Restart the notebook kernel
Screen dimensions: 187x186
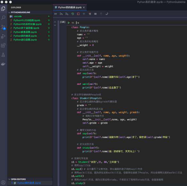point(73,14)
